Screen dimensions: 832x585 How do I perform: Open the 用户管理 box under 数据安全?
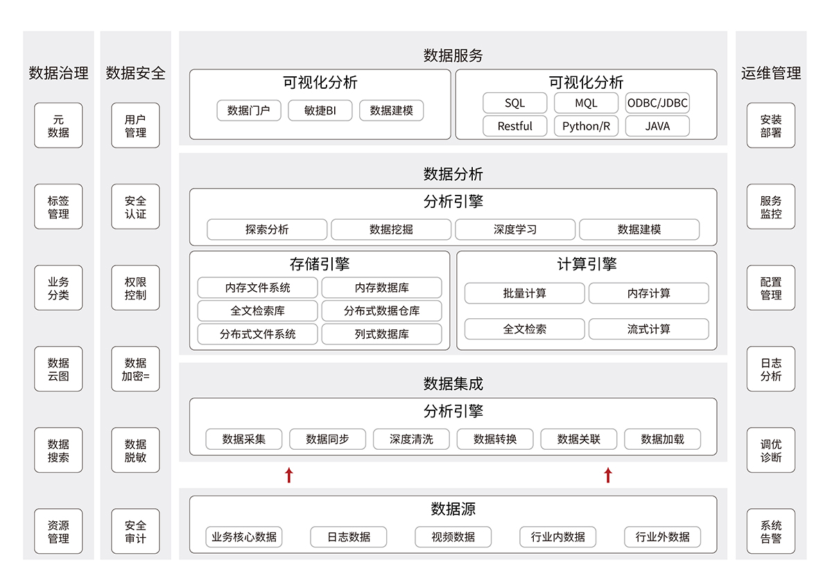135,125
